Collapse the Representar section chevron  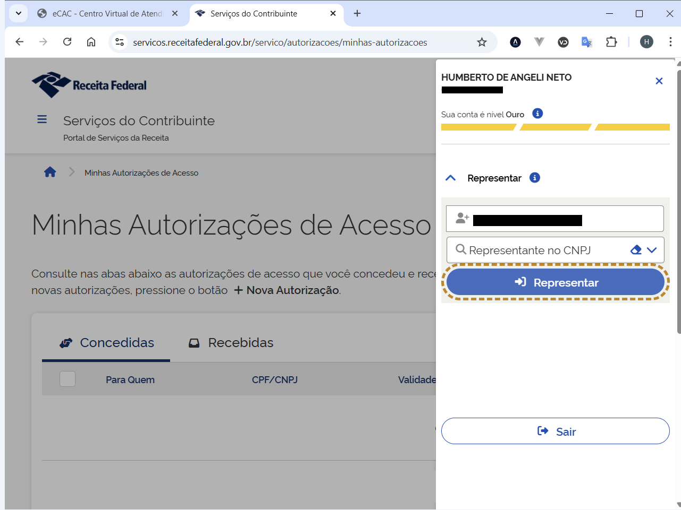(450, 178)
